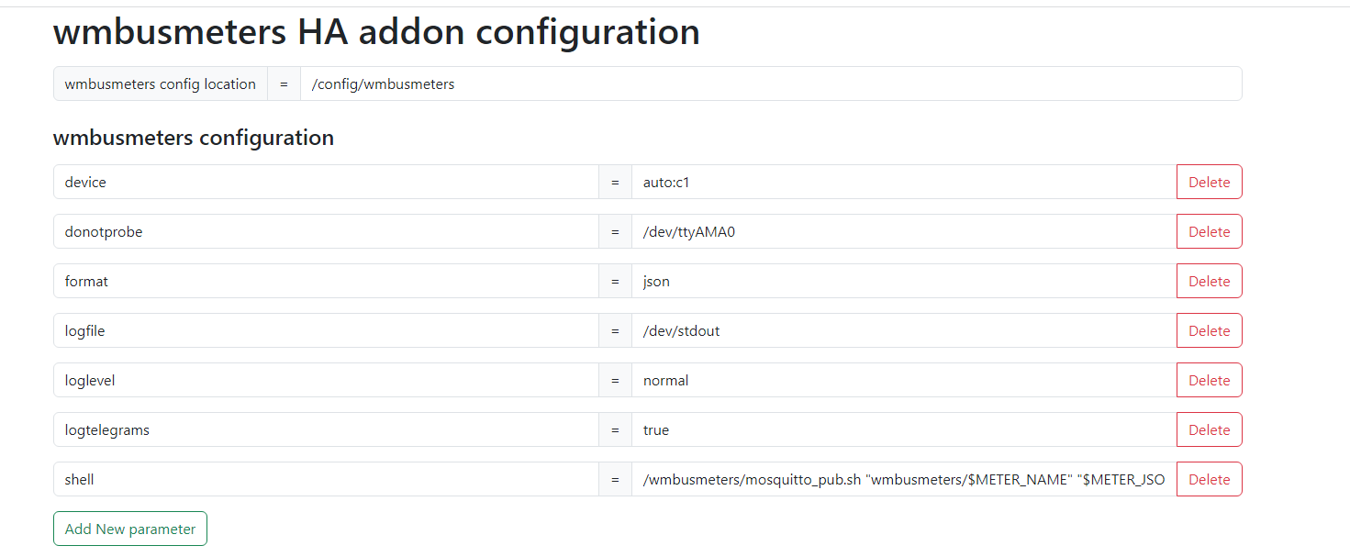Delete the format parameter row
This screenshot has height=557, width=1350.
pos(1209,281)
